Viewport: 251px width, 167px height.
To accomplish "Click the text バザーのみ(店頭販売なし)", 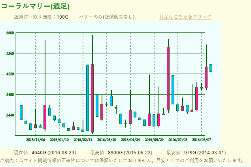I will 107,17.
